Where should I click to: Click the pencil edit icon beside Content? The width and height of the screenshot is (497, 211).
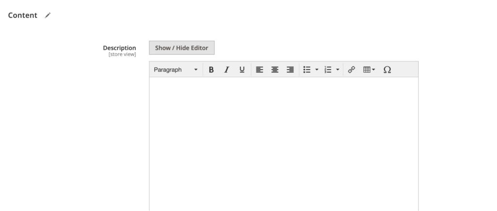48,15
